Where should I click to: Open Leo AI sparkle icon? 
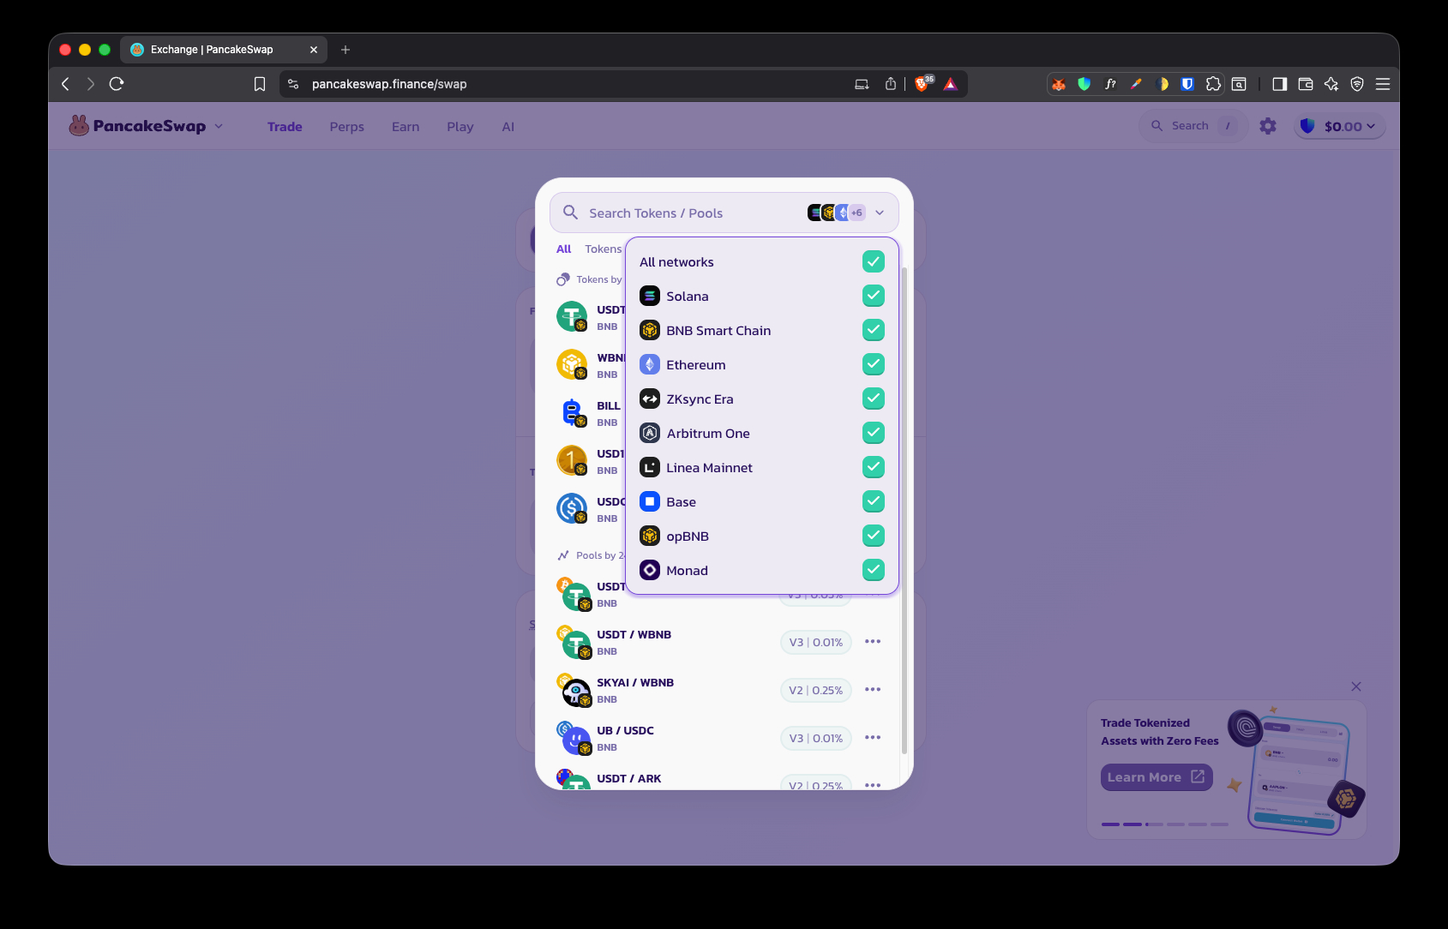pyautogui.click(x=1331, y=84)
